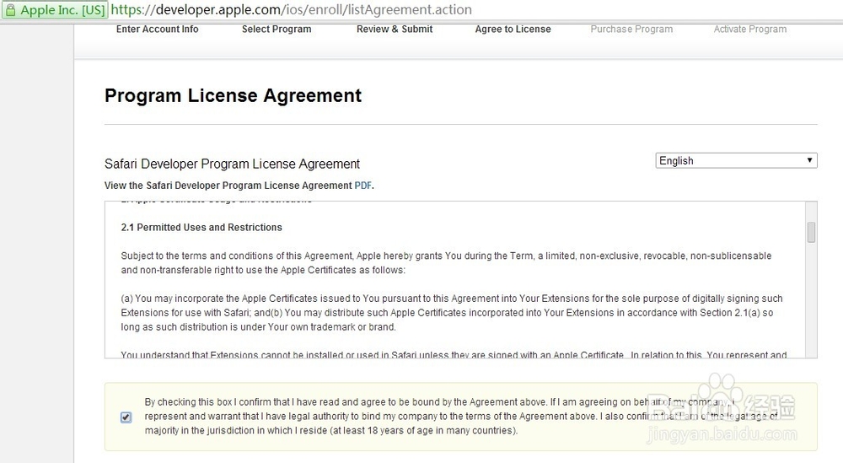This screenshot has height=463, width=843.
Task: Go to the Select Program step
Action: [277, 30]
